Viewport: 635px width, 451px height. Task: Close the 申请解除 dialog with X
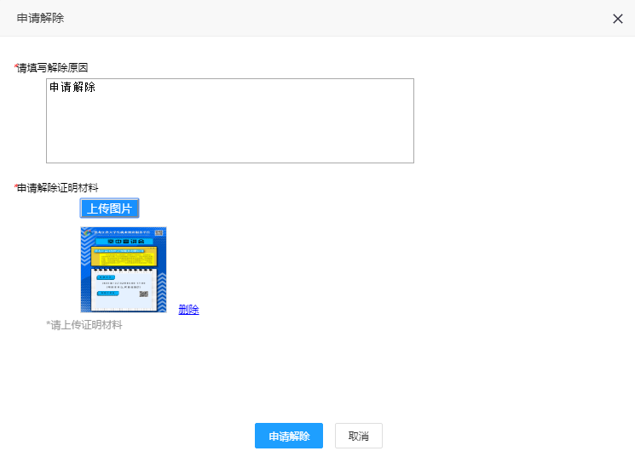618,19
